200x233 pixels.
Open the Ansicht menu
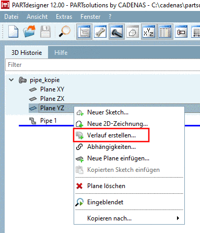click(x=37, y=17)
